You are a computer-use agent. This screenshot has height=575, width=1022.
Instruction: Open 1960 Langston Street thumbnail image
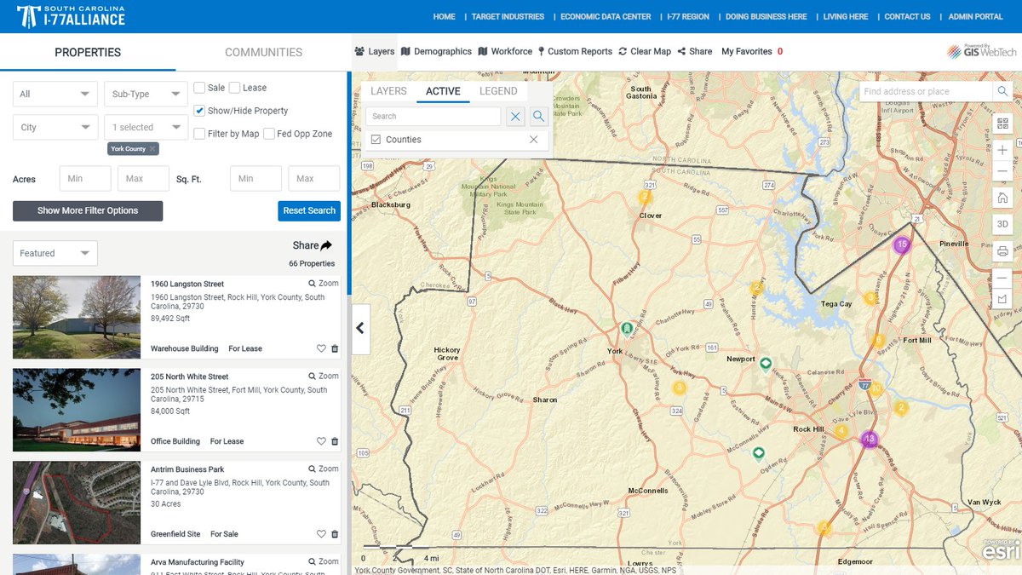click(x=77, y=317)
